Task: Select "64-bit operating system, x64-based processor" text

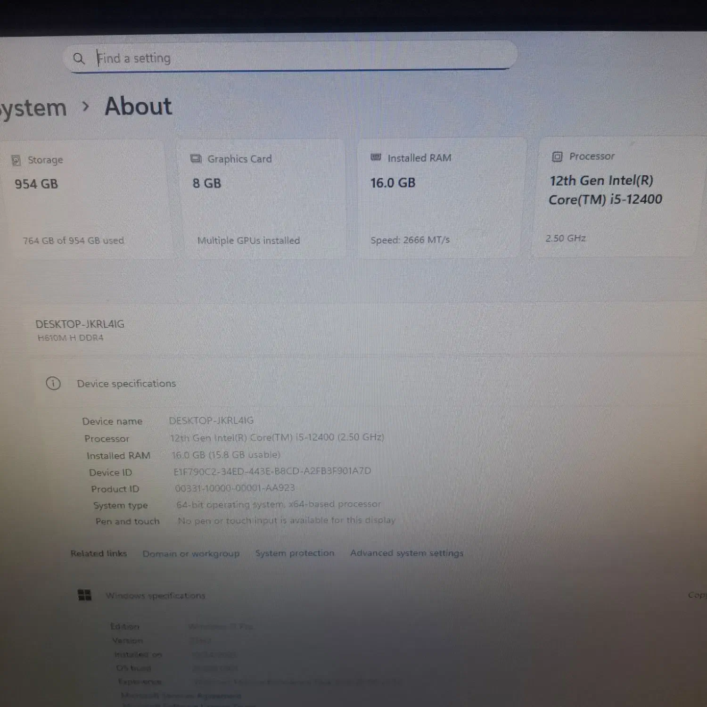Action: coord(279,504)
